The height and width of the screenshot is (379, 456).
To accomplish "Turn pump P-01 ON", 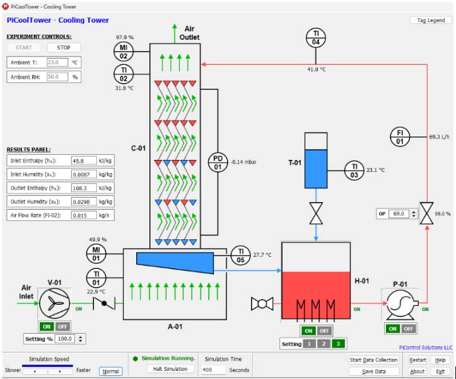I will point(393,329).
